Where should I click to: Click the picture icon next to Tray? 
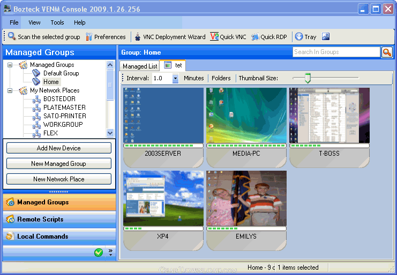pos(326,37)
